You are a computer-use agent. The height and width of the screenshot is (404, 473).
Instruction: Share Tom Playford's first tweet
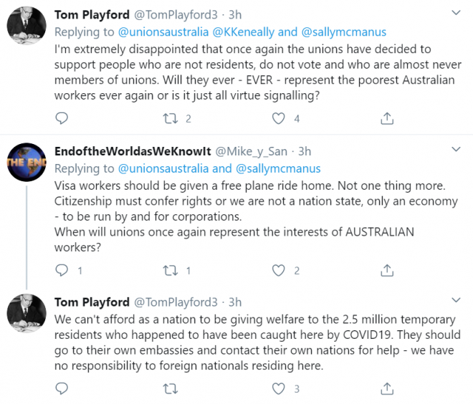point(386,118)
